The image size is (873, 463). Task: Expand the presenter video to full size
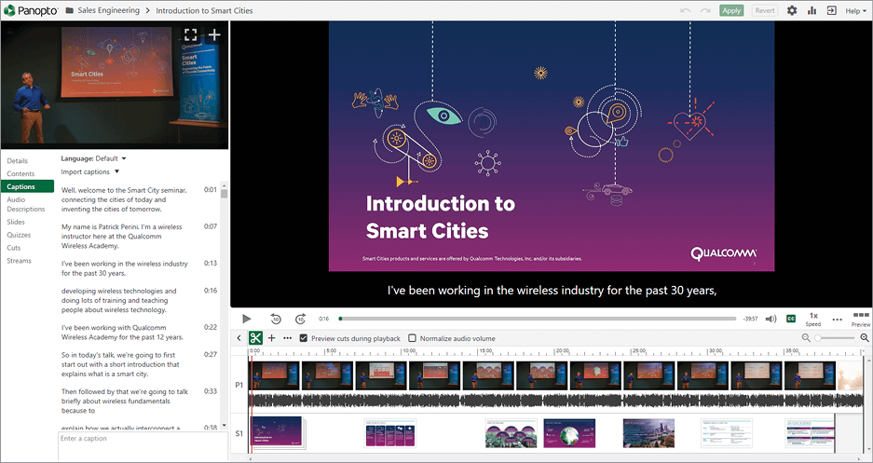[x=190, y=35]
